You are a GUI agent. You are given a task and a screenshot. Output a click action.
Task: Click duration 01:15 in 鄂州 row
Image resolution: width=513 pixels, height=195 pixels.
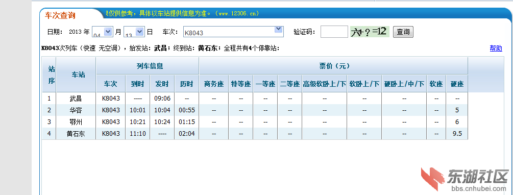187,122
